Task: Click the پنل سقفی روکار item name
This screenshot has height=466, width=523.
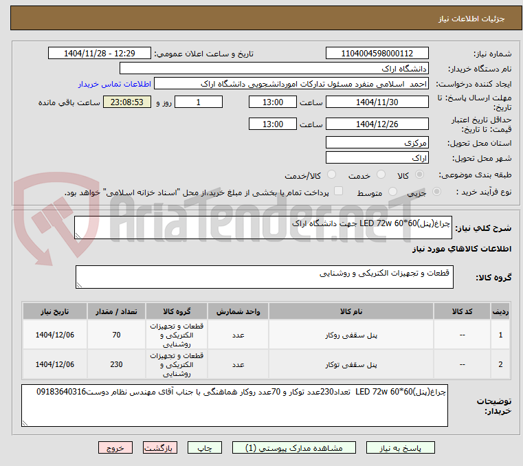Action: 351,335
